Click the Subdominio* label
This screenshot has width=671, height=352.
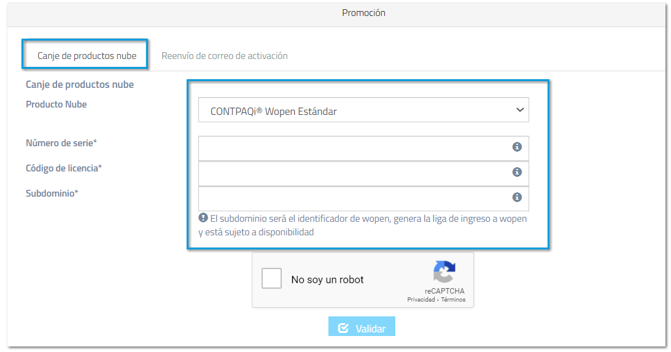[x=52, y=193]
